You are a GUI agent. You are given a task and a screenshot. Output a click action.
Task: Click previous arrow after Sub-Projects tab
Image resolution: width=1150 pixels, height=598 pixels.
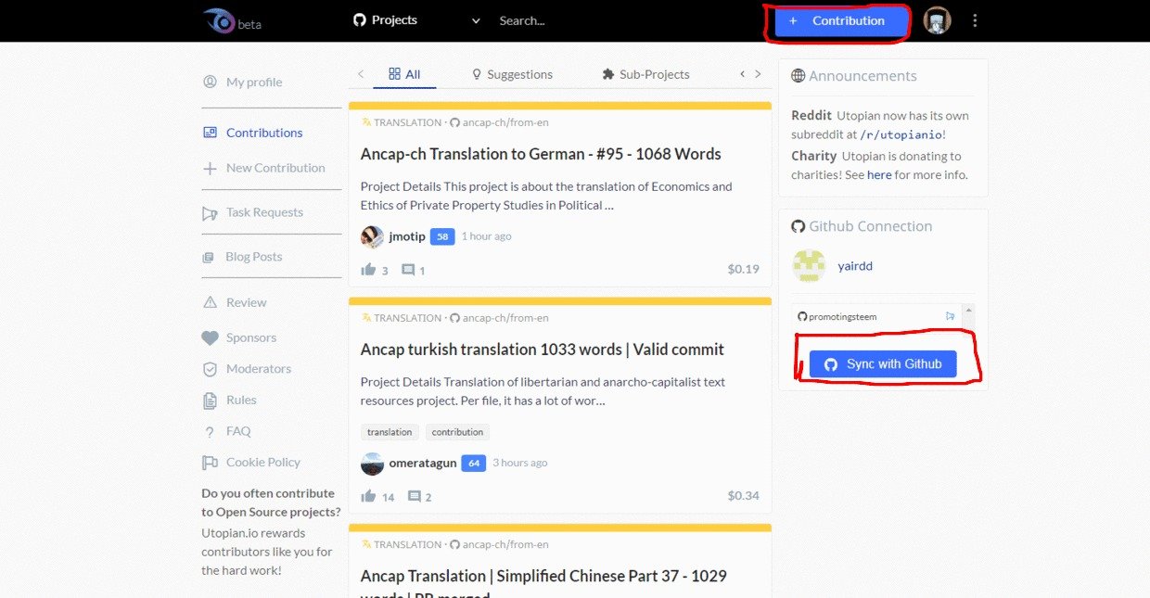pyautogui.click(x=742, y=74)
